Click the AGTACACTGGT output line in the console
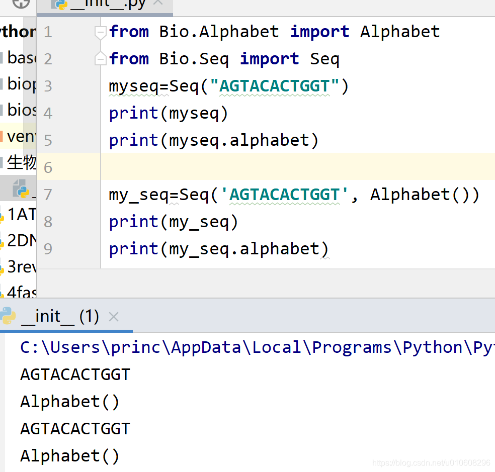The image size is (495, 472). click(74, 374)
